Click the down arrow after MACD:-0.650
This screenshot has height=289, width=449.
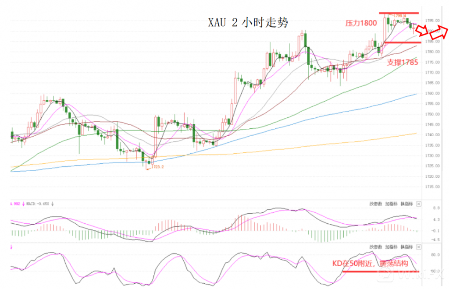(53, 203)
